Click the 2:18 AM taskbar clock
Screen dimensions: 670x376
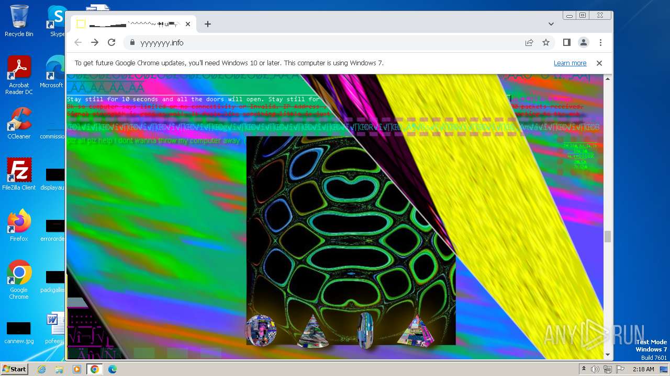click(x=643, y=369)
